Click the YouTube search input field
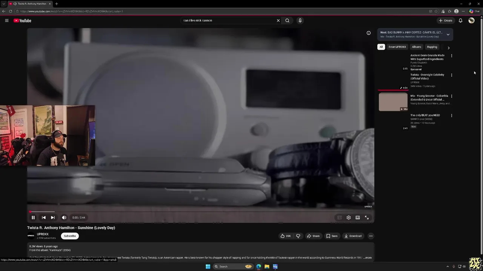Screen dimensions: 483x271 click(x=228, y=21)
